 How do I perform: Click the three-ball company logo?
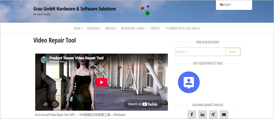[x=145, y=10]
